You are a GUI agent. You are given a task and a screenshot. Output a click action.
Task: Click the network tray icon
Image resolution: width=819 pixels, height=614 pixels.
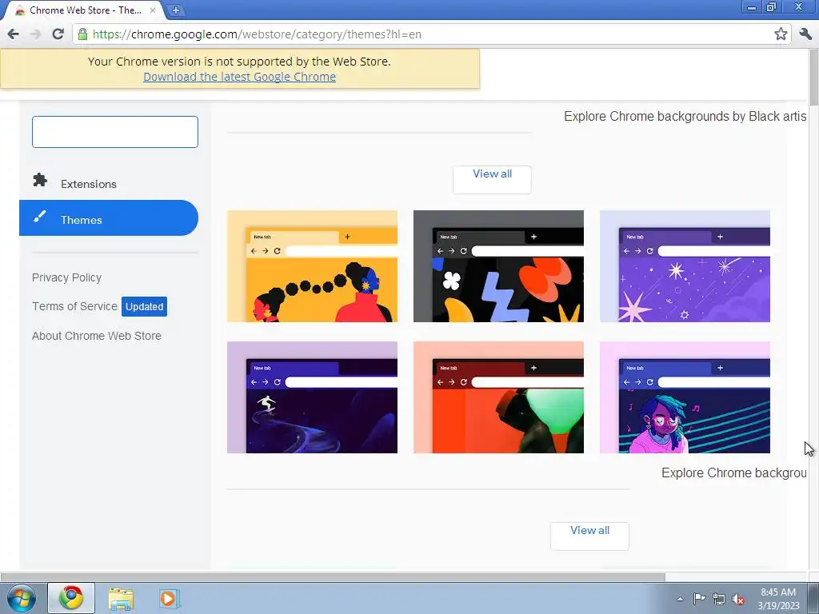(x=719, y=599)
